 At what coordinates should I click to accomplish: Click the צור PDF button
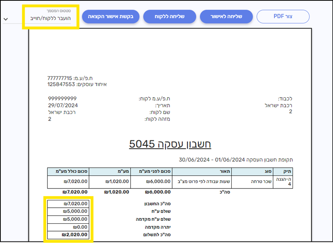coord(283,17)
